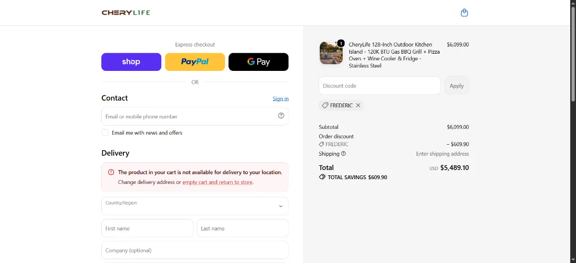Viewport: 576px width, 263px height.
Task: Click the TOTAL SAVINGS $609.90 text
Action: pos(357,177)
